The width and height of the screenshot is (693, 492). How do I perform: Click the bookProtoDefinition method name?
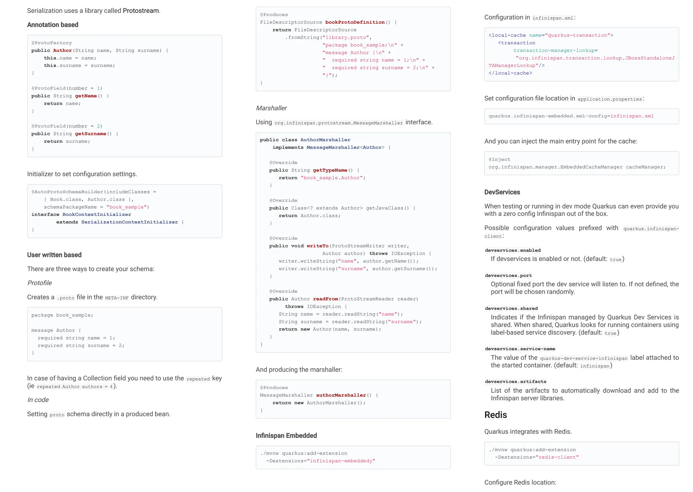coord(355,22)
